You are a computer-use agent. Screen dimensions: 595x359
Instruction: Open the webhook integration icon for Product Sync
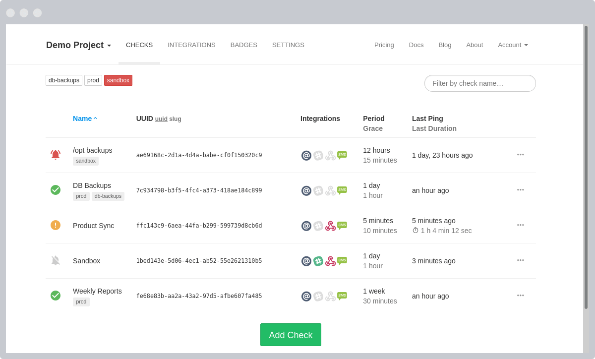330,226
